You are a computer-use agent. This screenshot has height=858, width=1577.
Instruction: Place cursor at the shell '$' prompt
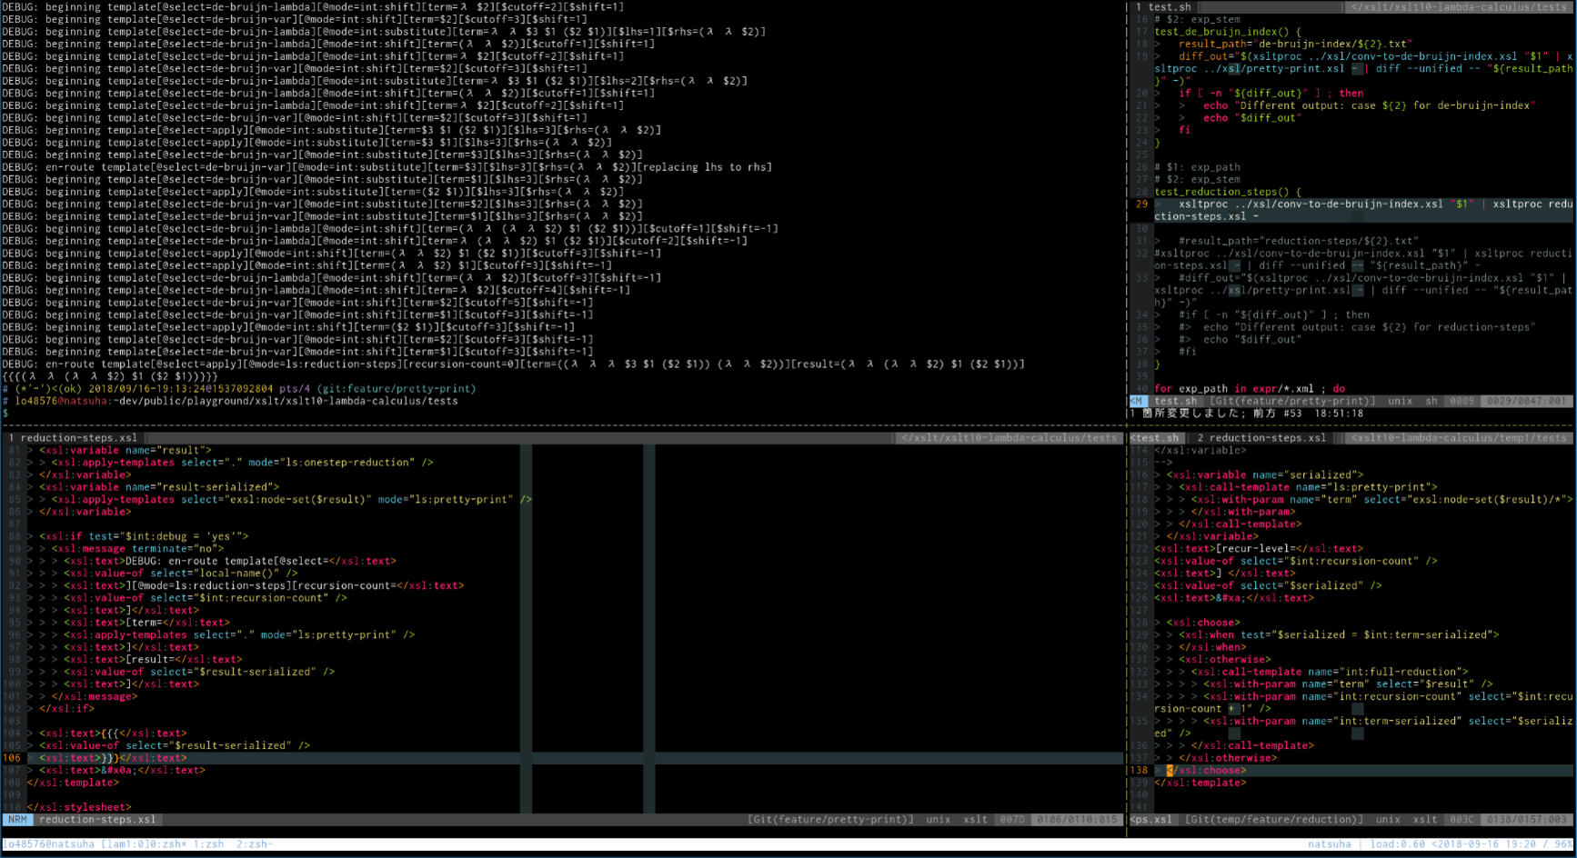coord(5,414)
